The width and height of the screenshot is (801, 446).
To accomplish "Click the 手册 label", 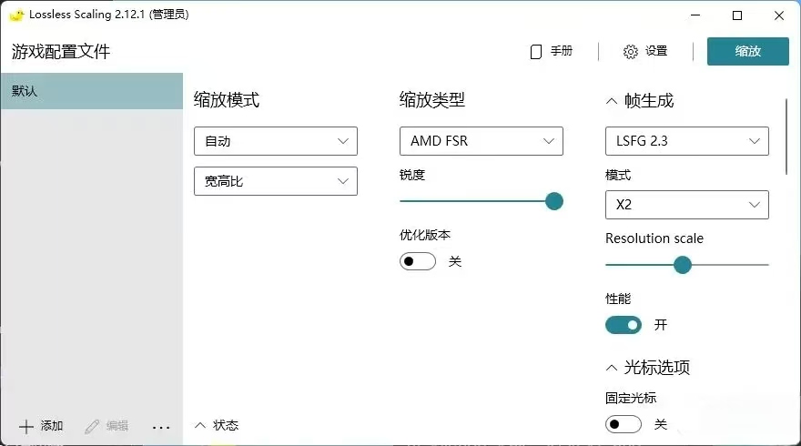I will (x=562, y=51).
